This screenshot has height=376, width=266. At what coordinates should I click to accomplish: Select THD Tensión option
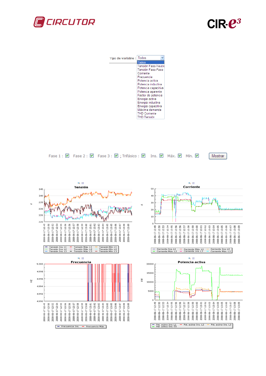[x=151, y=117]
